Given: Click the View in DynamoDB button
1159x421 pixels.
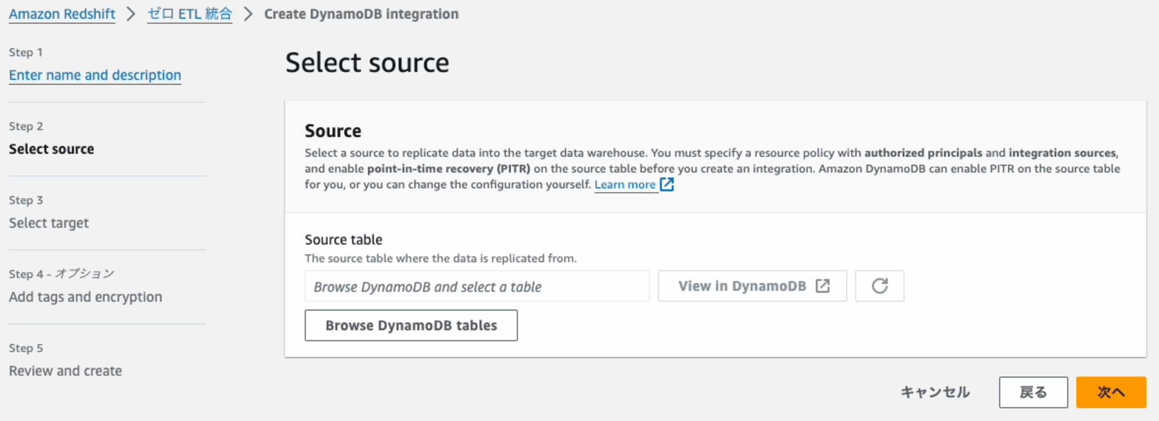Looking at the screenshot, I should pyautogui.click(x=752, y=286).
